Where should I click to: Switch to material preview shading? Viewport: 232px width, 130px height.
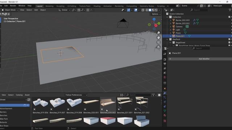coord(153,10)
